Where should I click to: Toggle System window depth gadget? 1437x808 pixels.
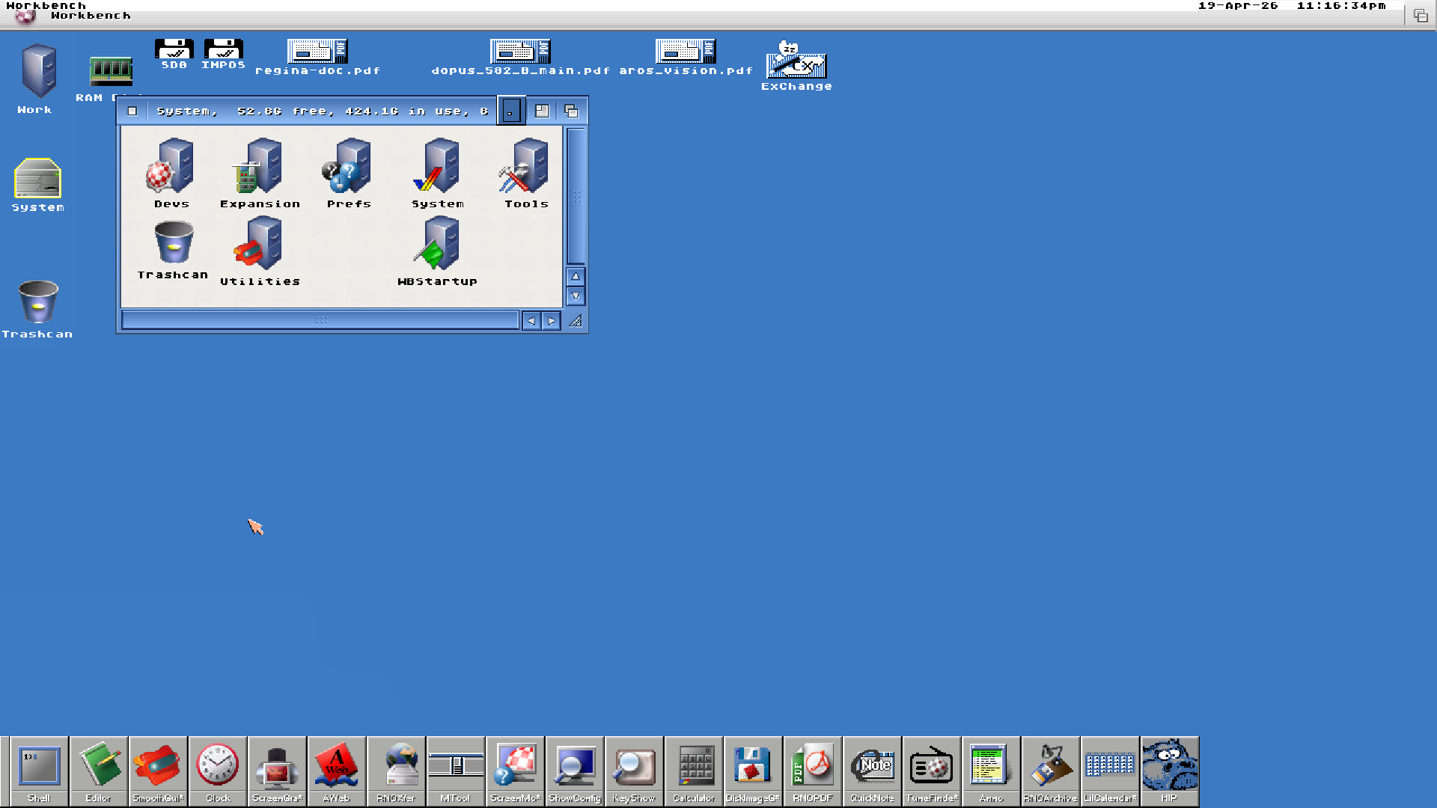571,111
